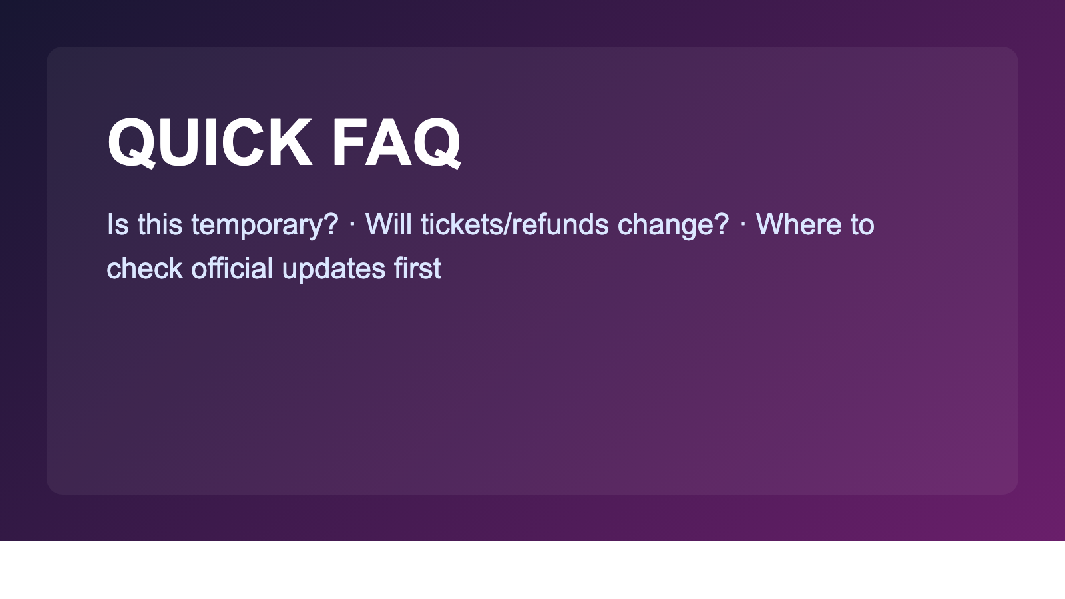Image resolution: width=1065 pixels, height=599 pixels.
Task: Click the "Where to" text at line end
Action: tap(815, 225)
